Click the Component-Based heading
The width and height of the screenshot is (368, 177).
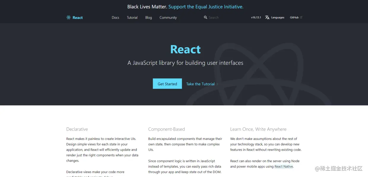coord(166,129)
